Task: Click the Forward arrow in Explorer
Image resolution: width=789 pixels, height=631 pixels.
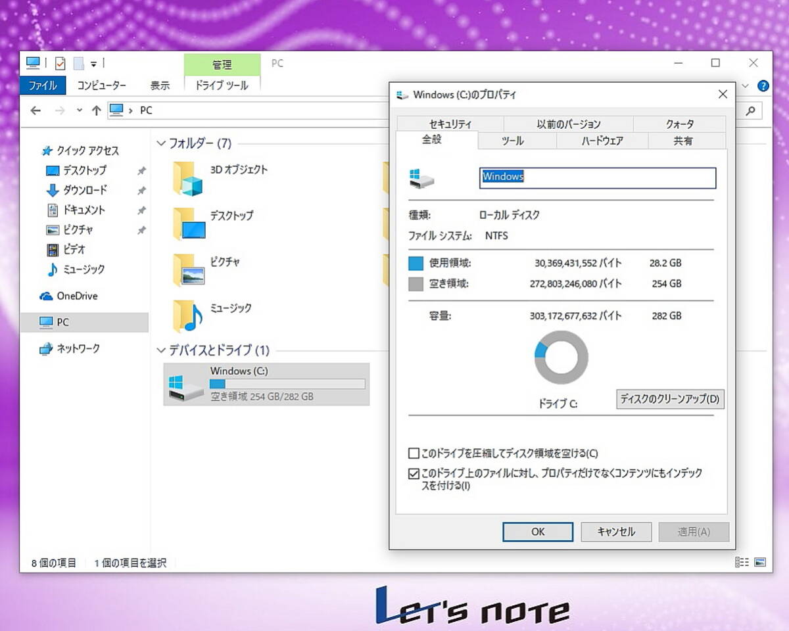Action: 60,110
